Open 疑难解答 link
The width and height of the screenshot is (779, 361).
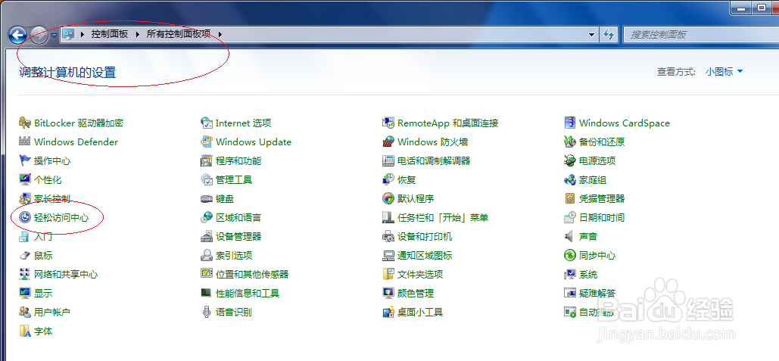point(597,293)
